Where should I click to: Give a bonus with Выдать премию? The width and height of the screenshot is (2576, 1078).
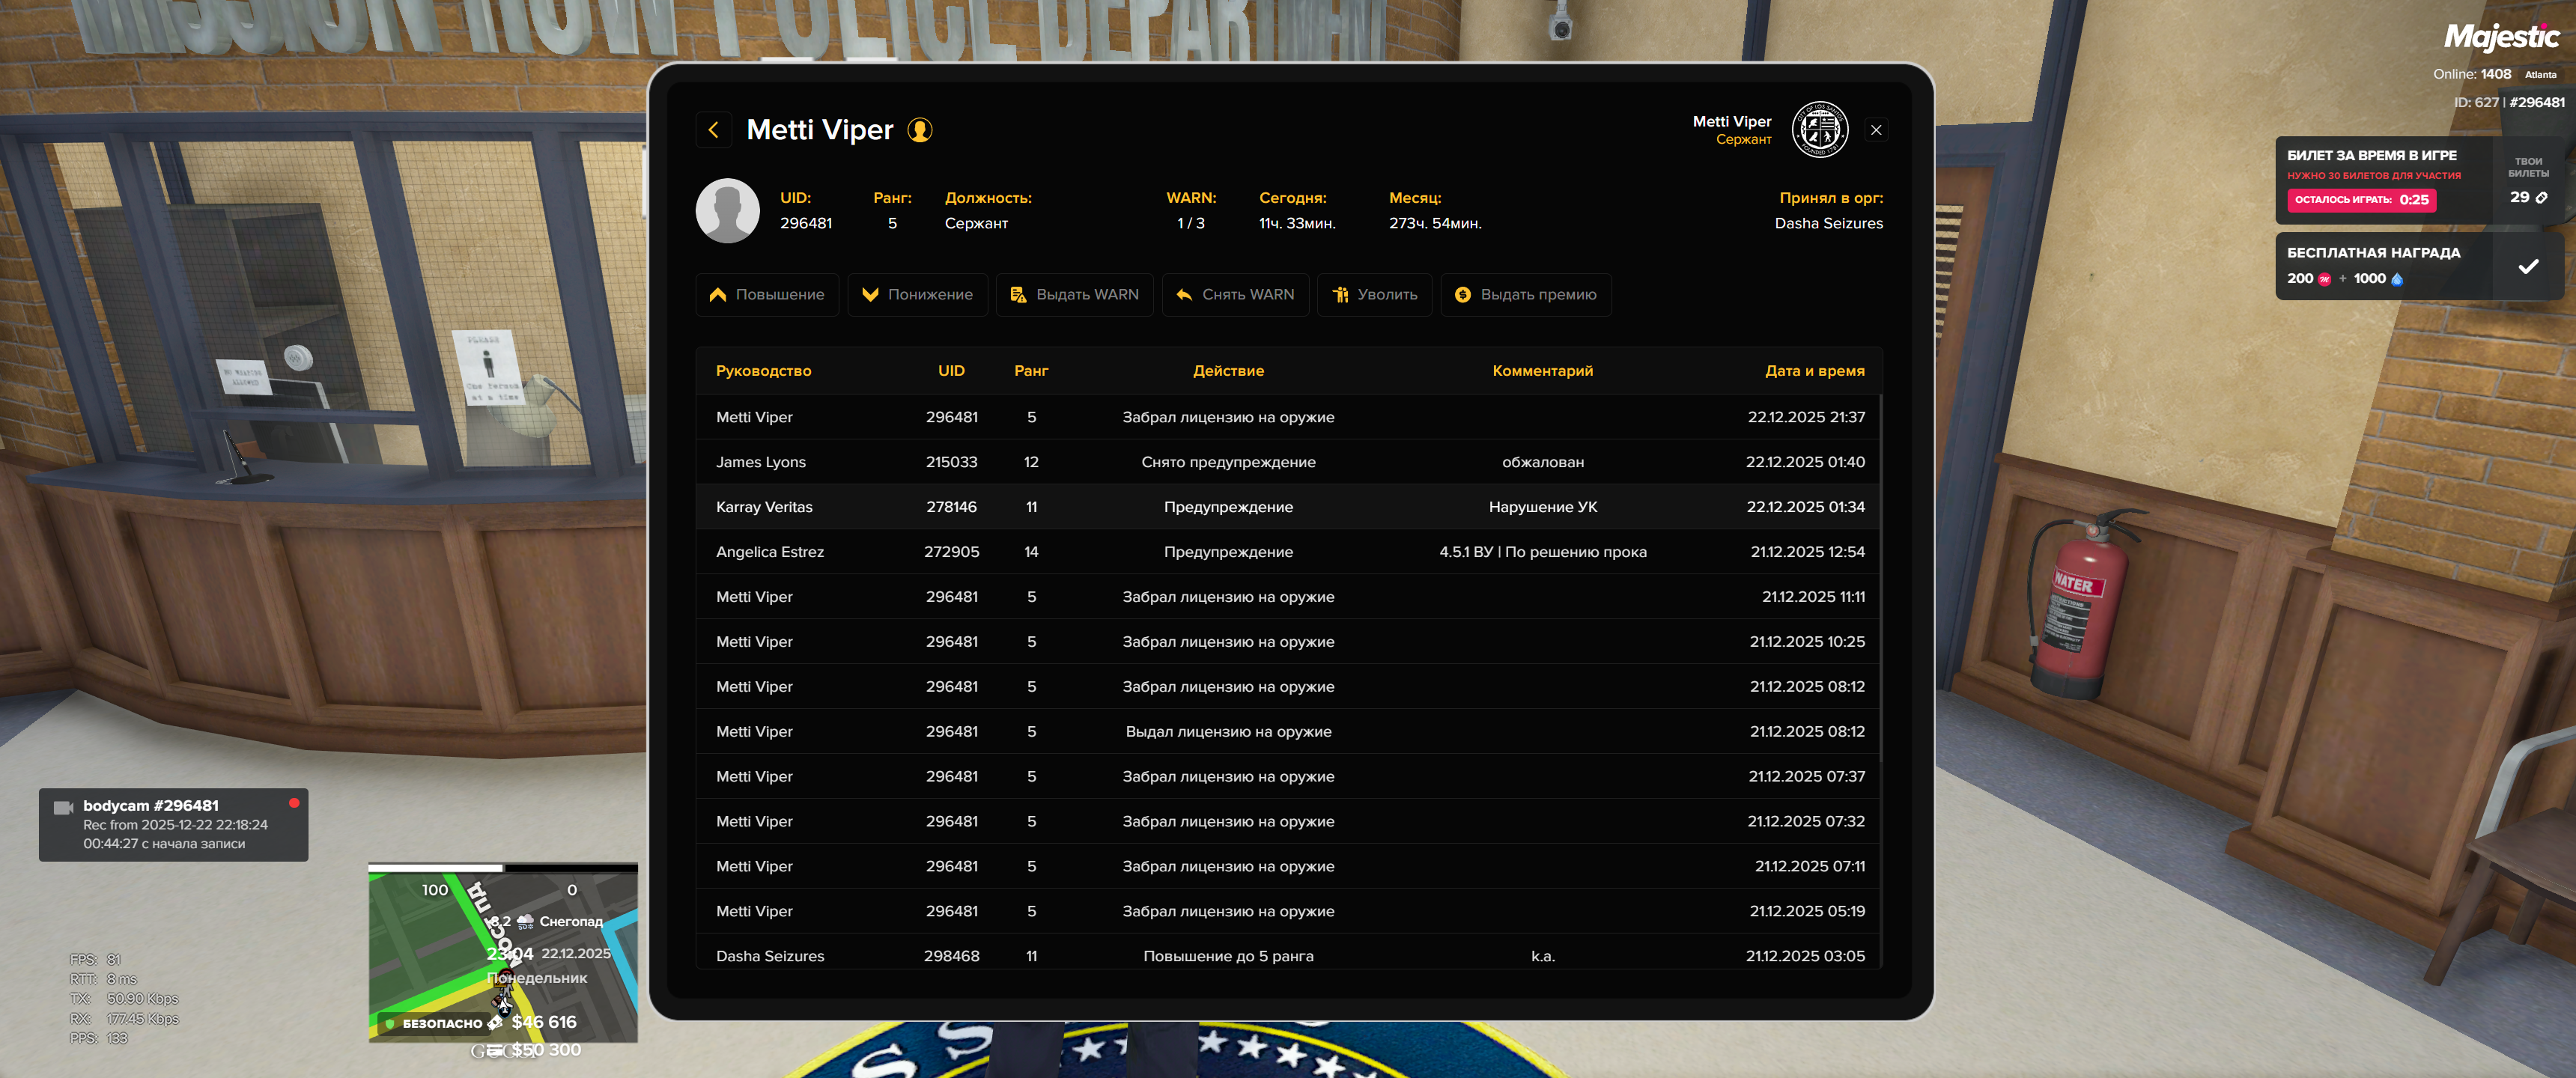pos(1525,295)
